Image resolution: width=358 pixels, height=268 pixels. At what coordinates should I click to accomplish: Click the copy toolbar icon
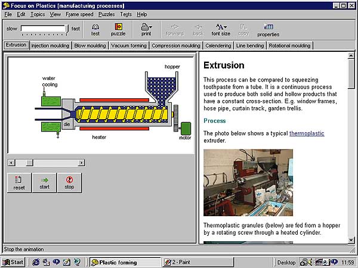tap(243, 30)
